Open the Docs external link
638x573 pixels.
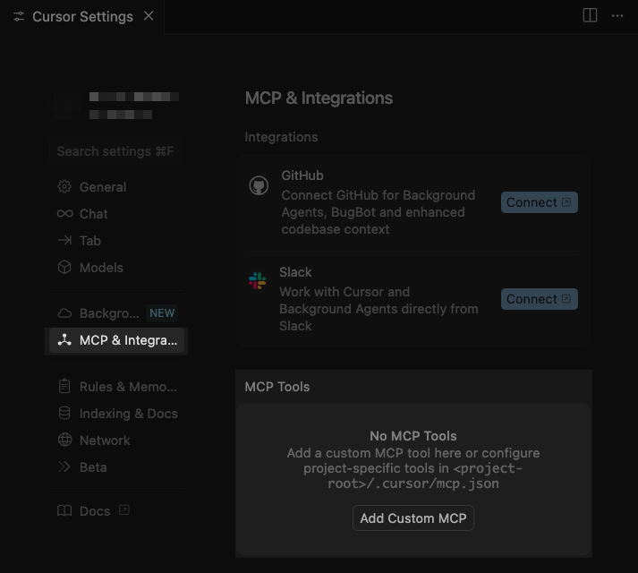(x=95, y=511)
